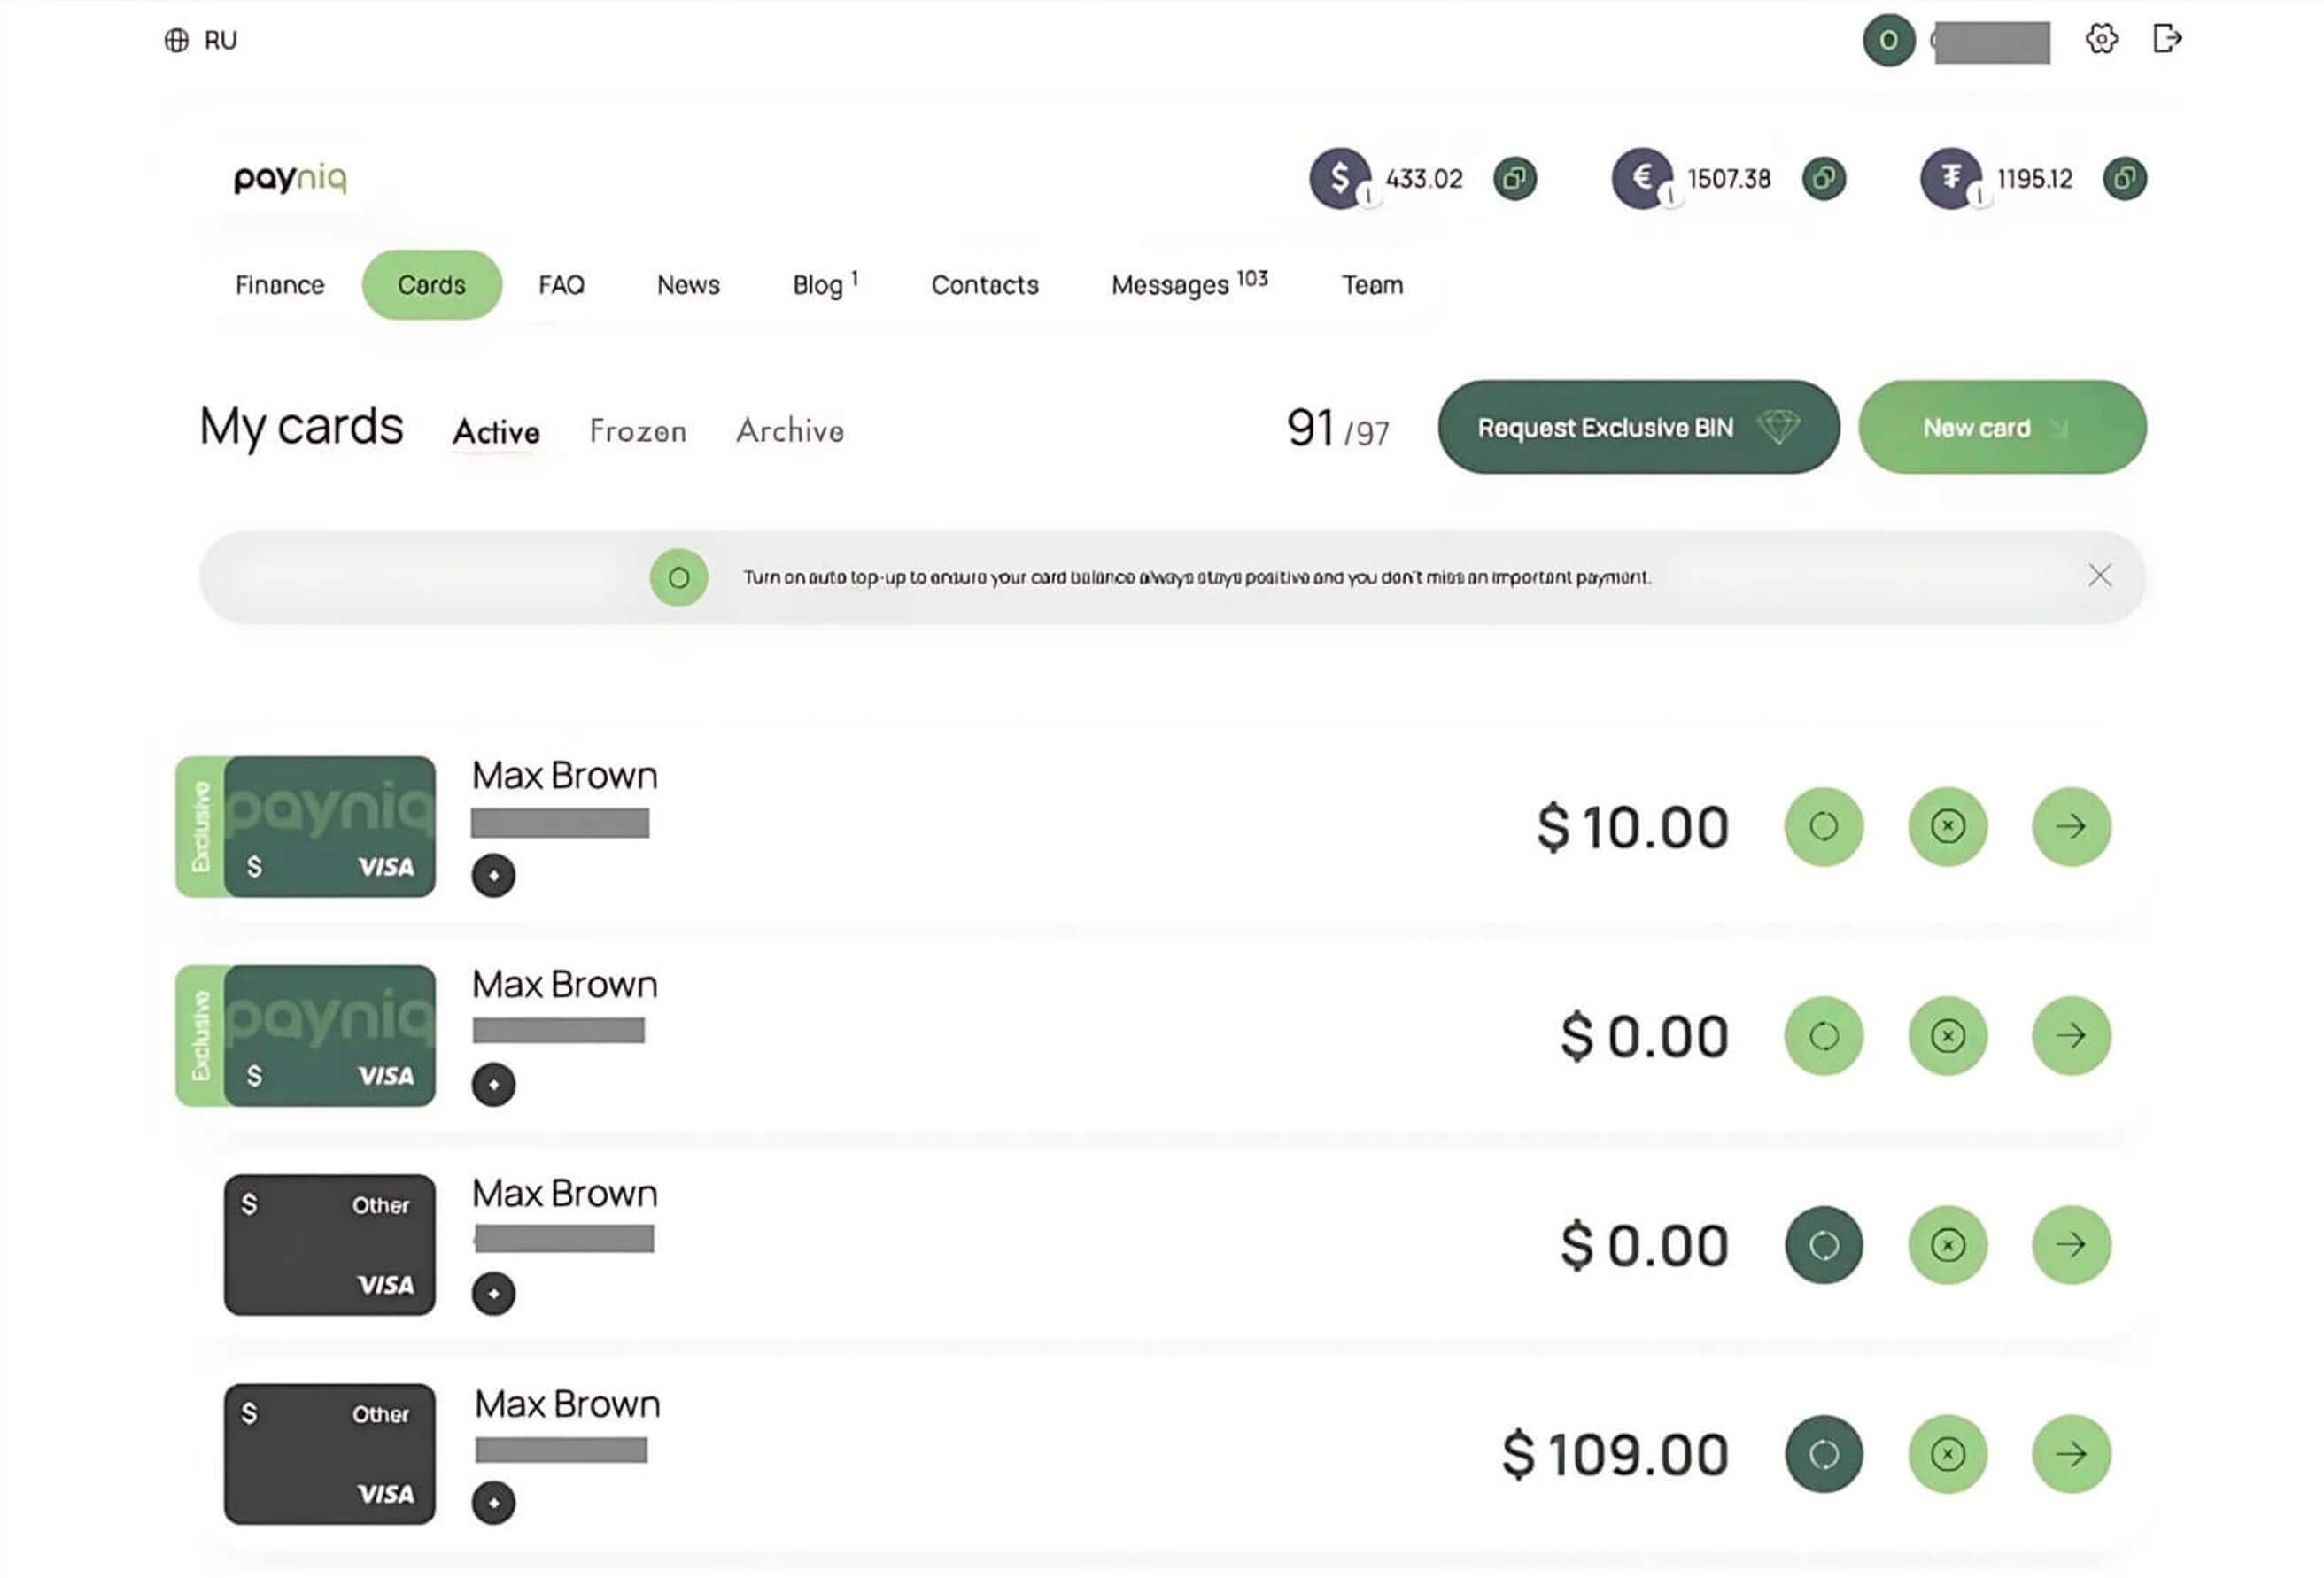Click the logout icon at top right
The height and width of the screenshot is (1578, 2324).
click(x=2166, y=39)
